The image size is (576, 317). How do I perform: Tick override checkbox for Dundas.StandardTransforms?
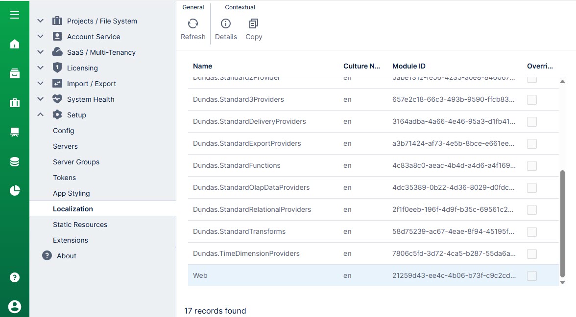(532, 232)
